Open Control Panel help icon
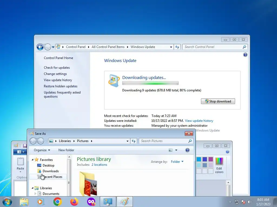 (x=245, y=55)
